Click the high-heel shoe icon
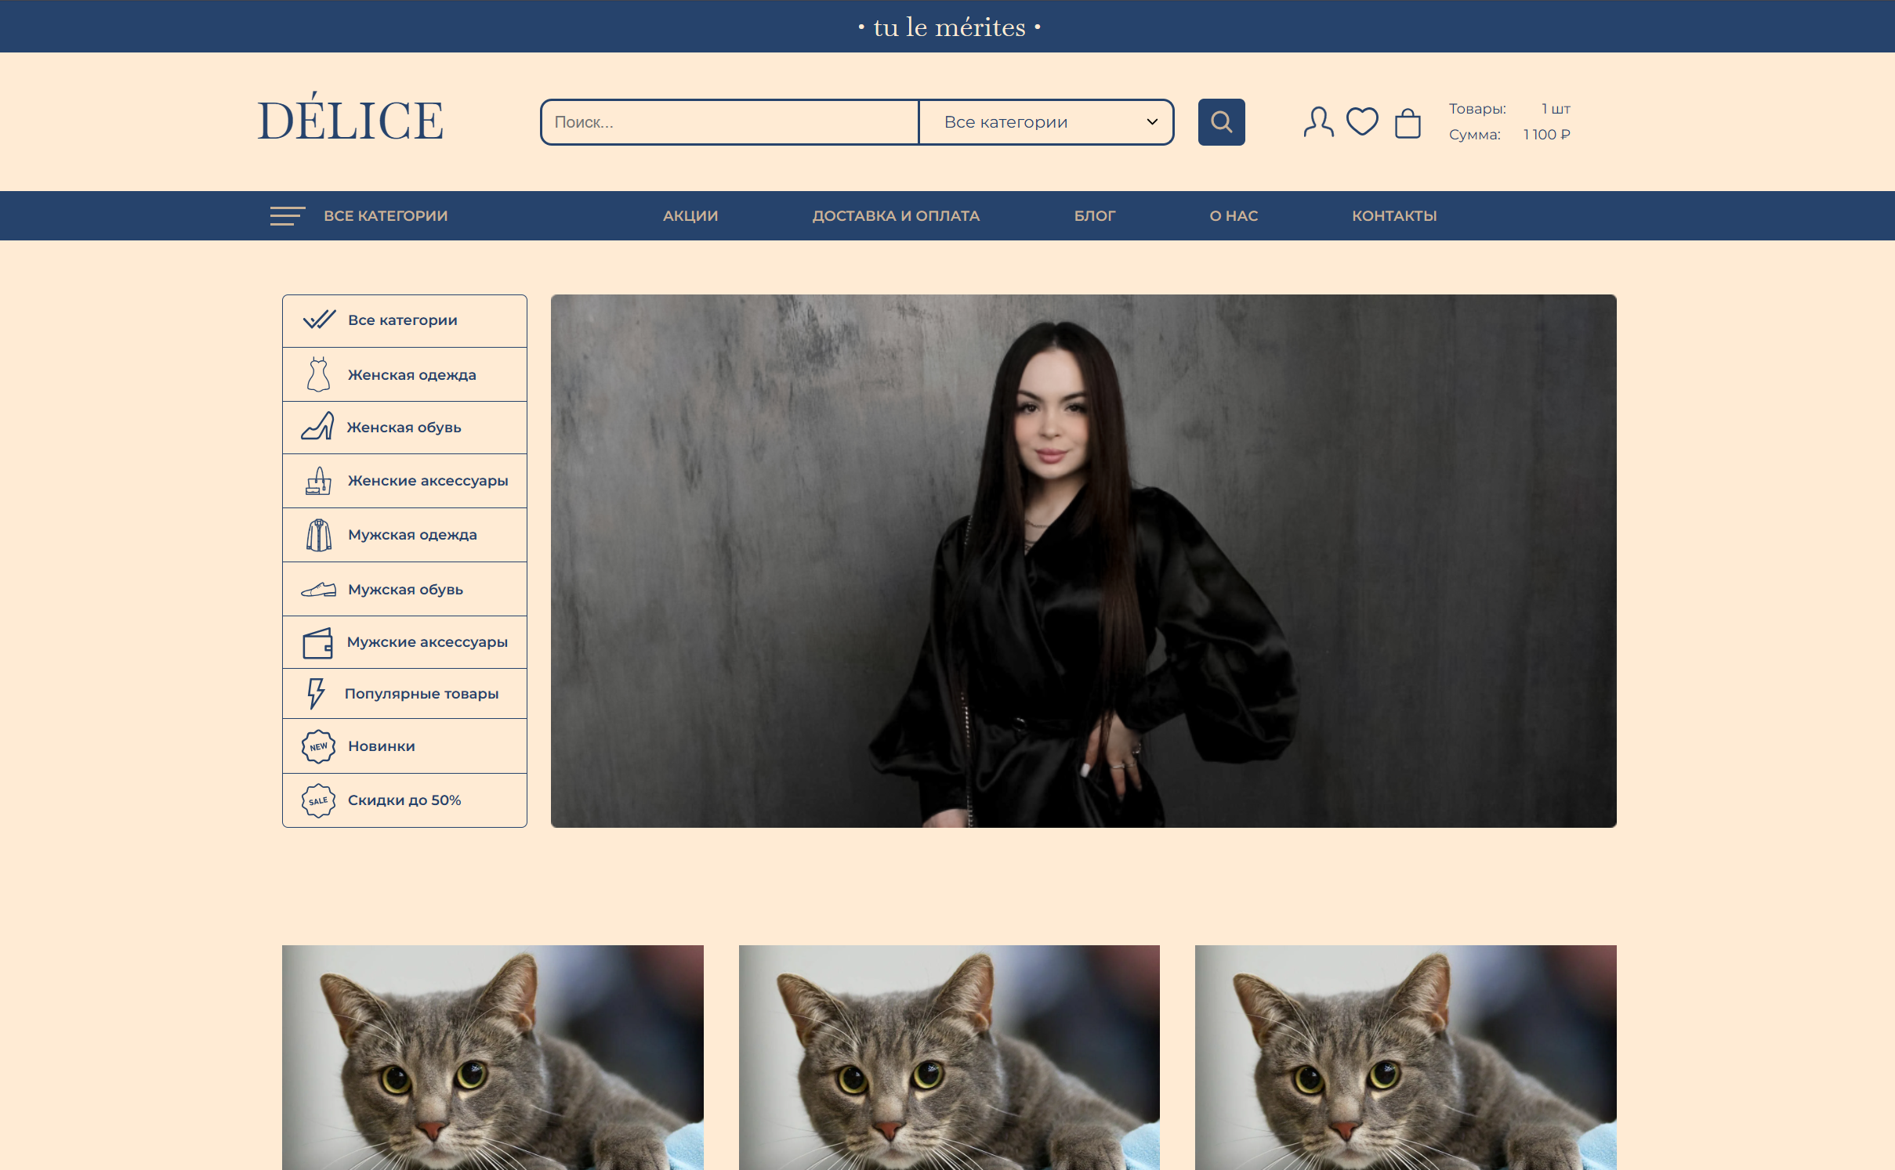 (317, 427)
